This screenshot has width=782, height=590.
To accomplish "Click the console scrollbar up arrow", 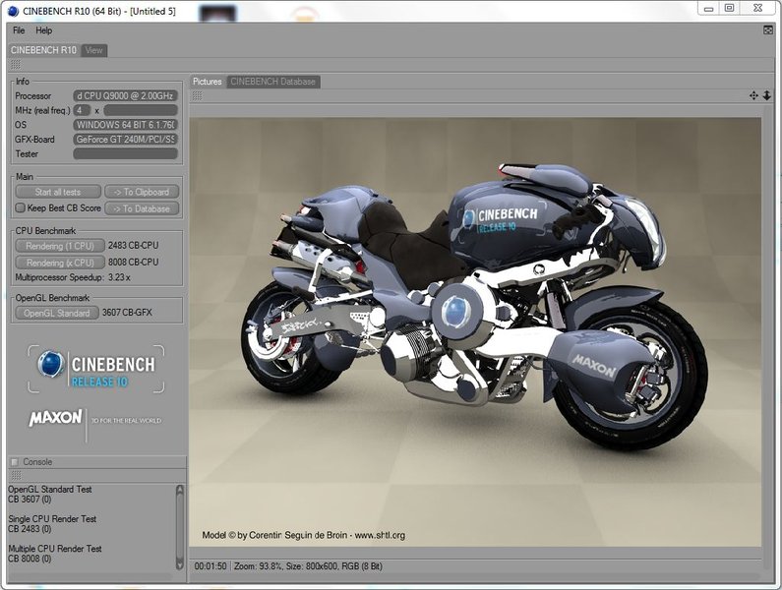I will point(180,491).
